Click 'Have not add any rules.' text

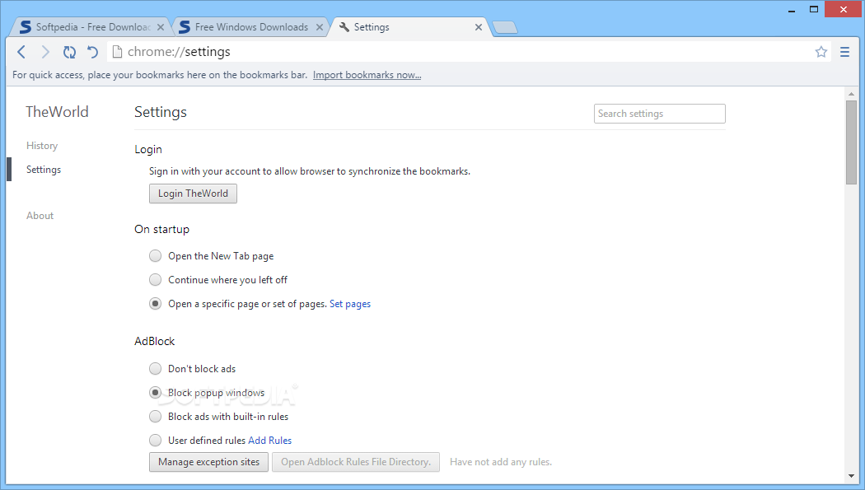[501, 462]
